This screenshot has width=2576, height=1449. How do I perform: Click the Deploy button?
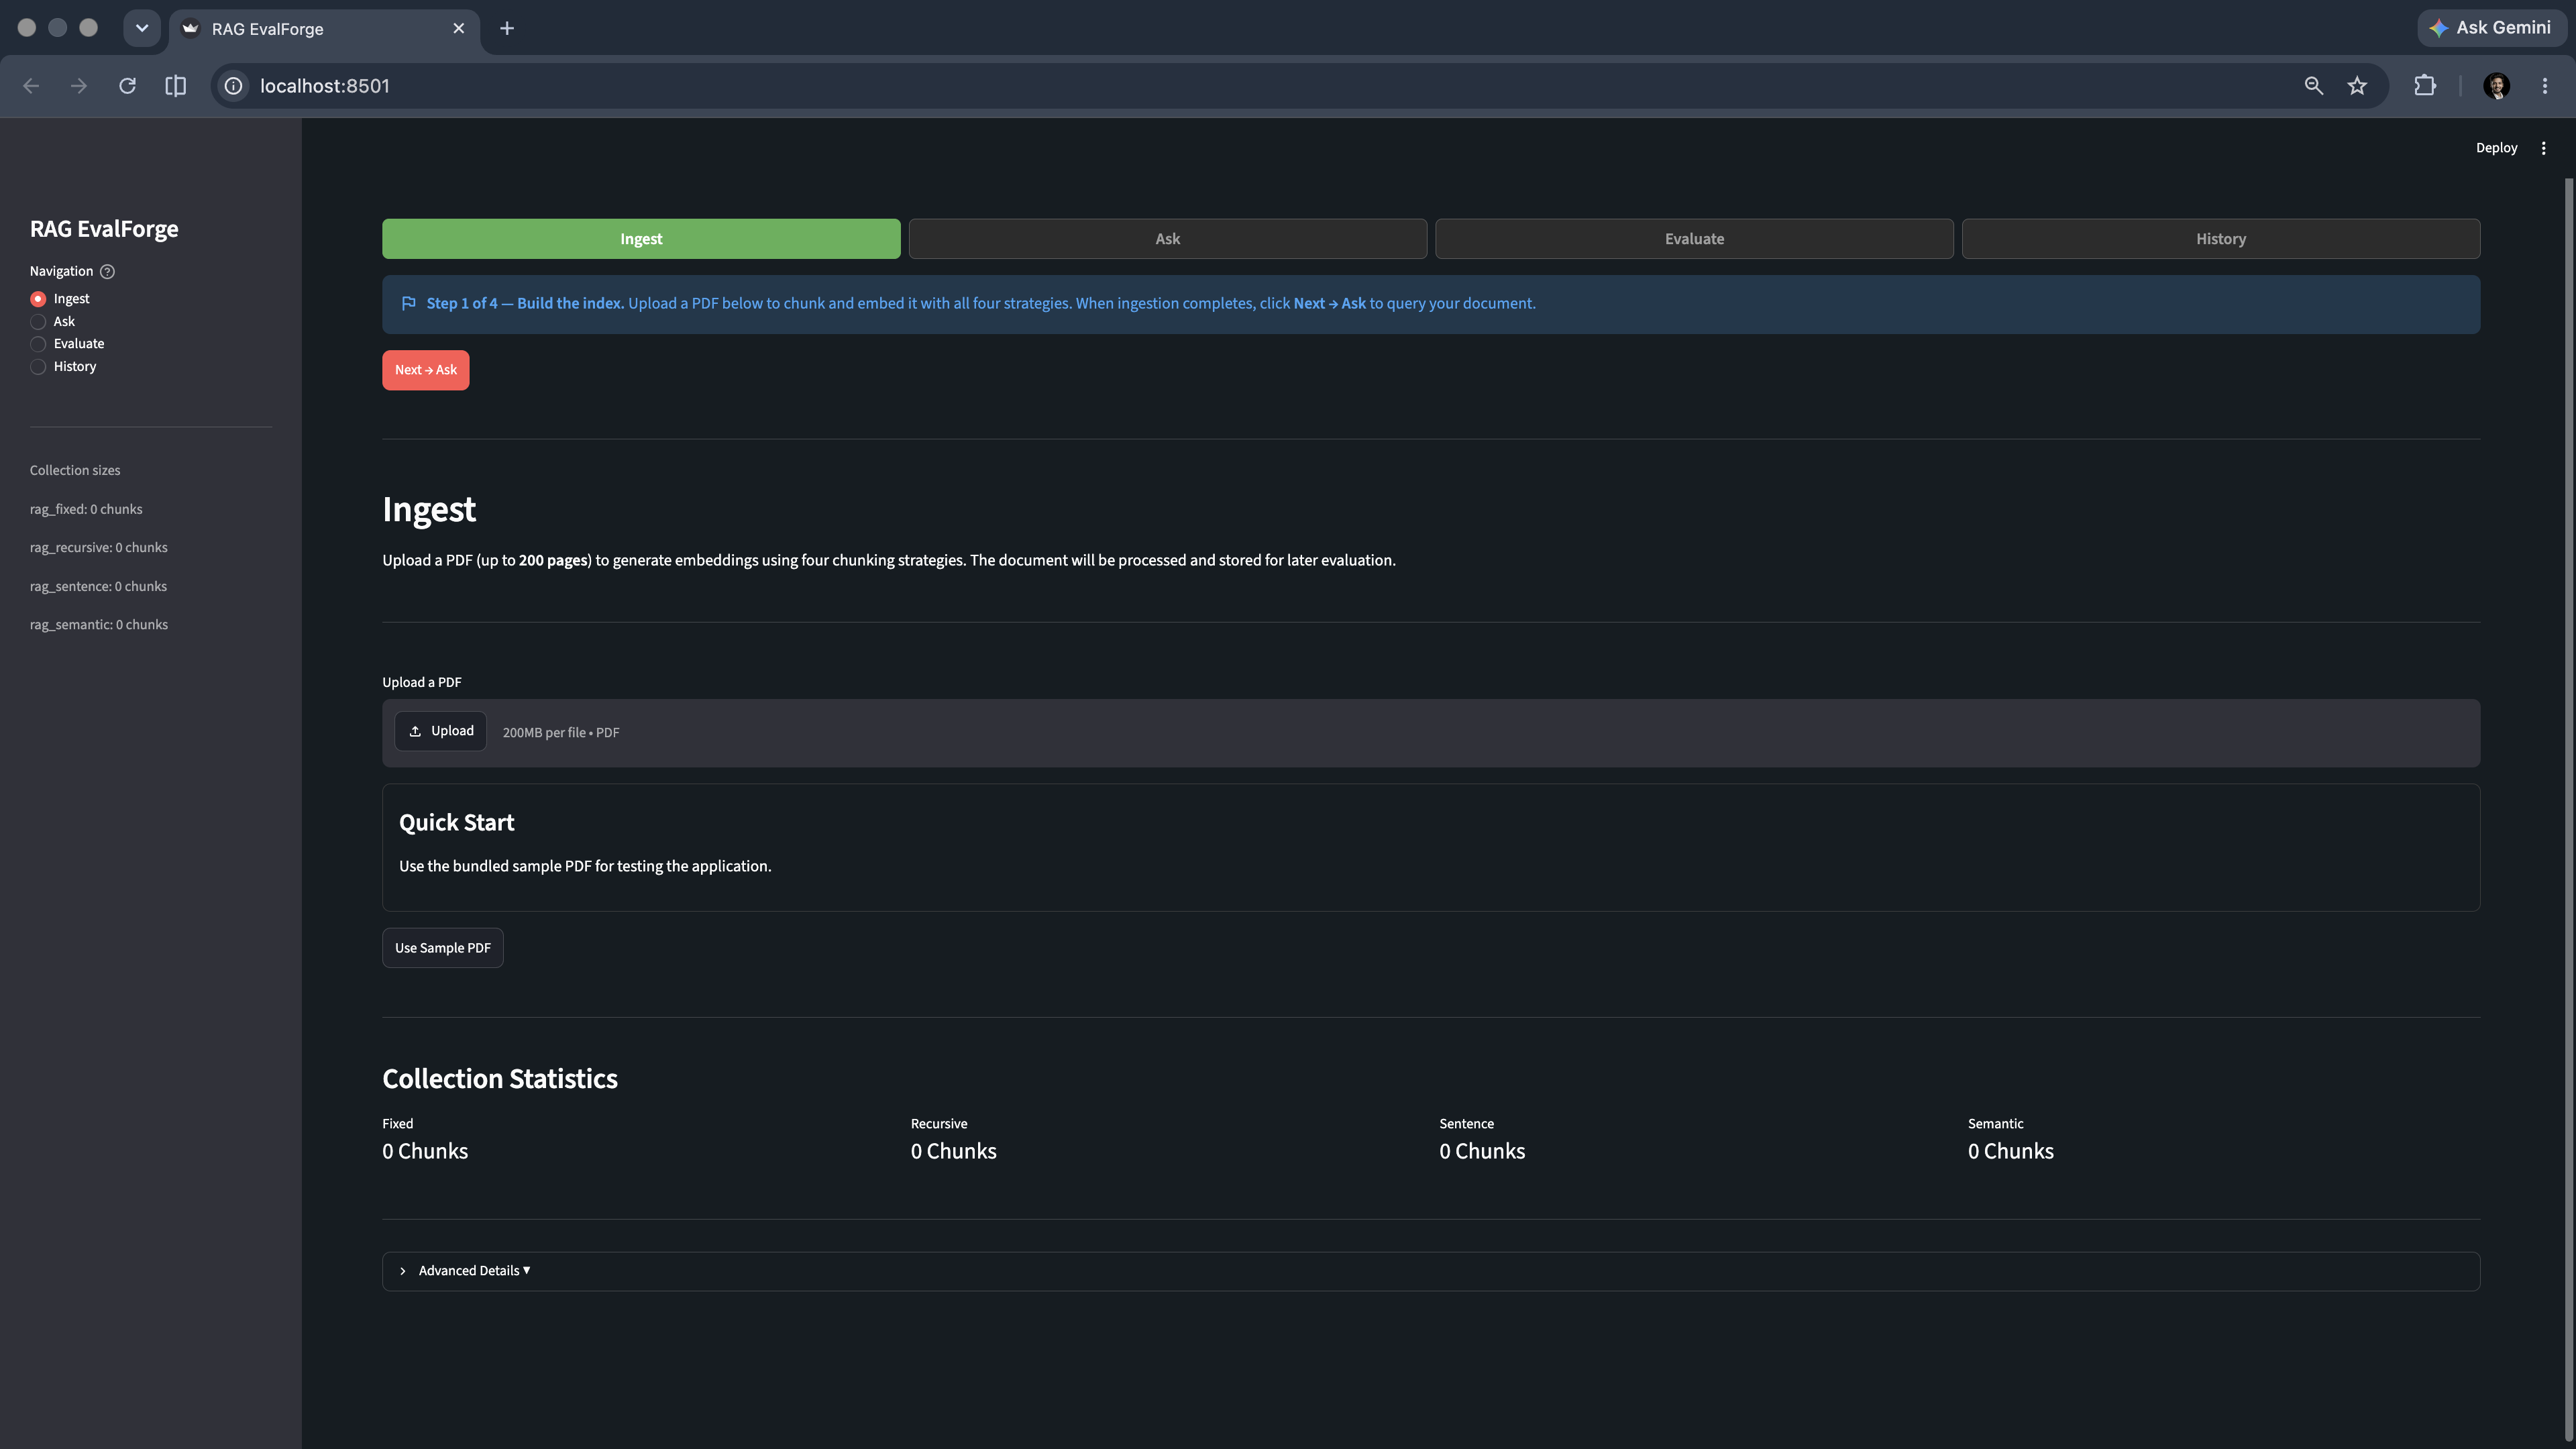2496,148
